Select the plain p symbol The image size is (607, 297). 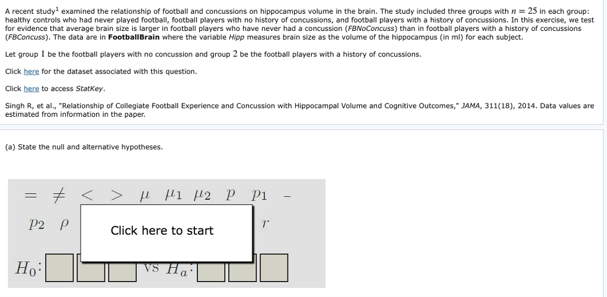[231, 195]
